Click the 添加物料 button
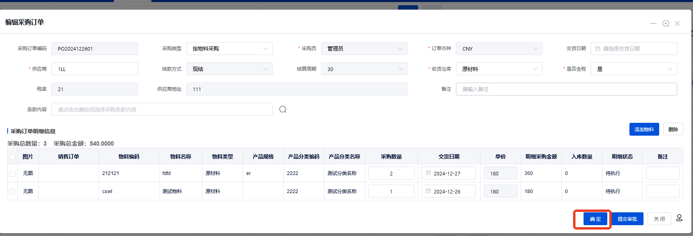693x236 pixels. [644, 129]
